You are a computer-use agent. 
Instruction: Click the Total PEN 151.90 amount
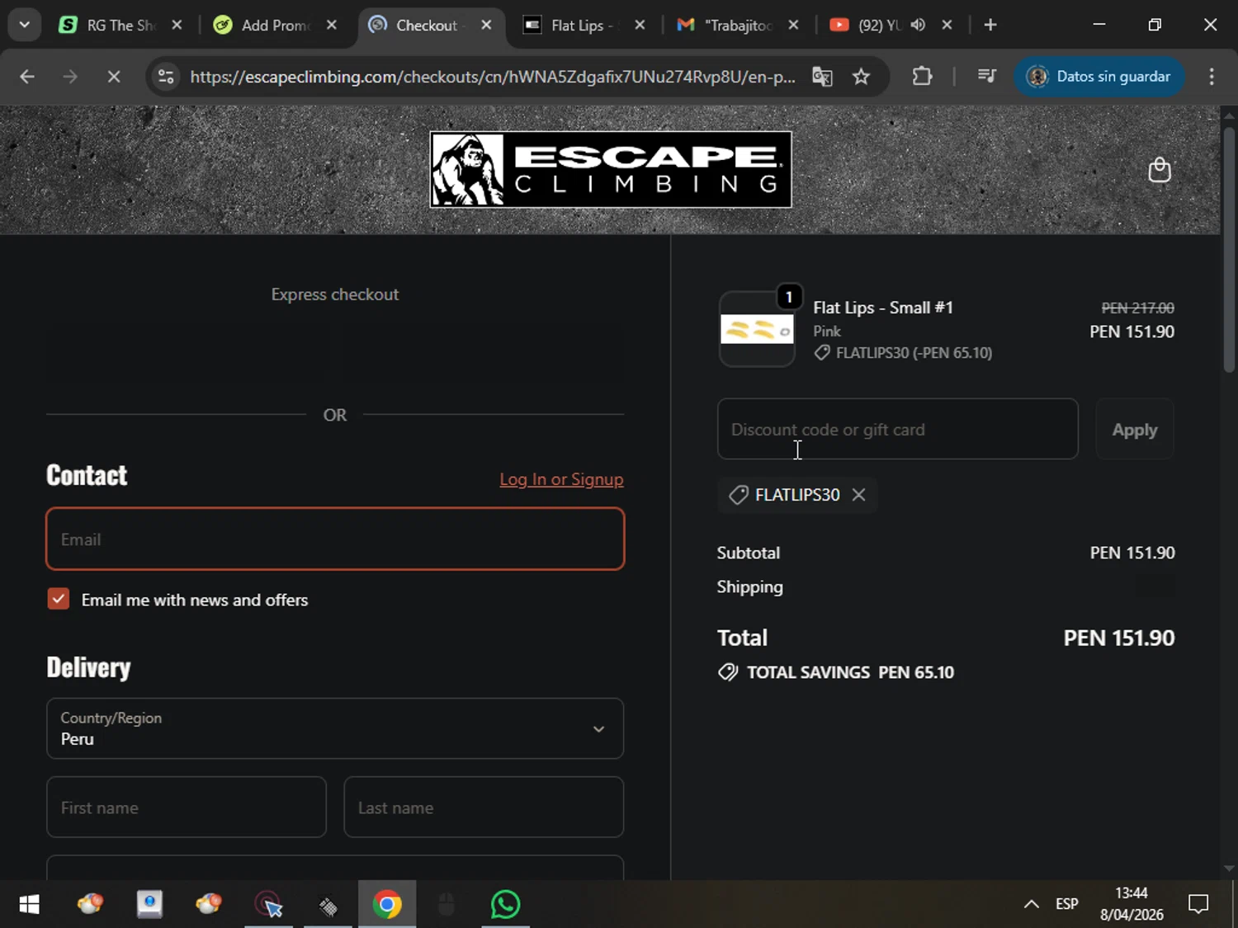1118,638
